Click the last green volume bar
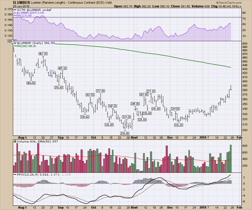 point(231,158)
